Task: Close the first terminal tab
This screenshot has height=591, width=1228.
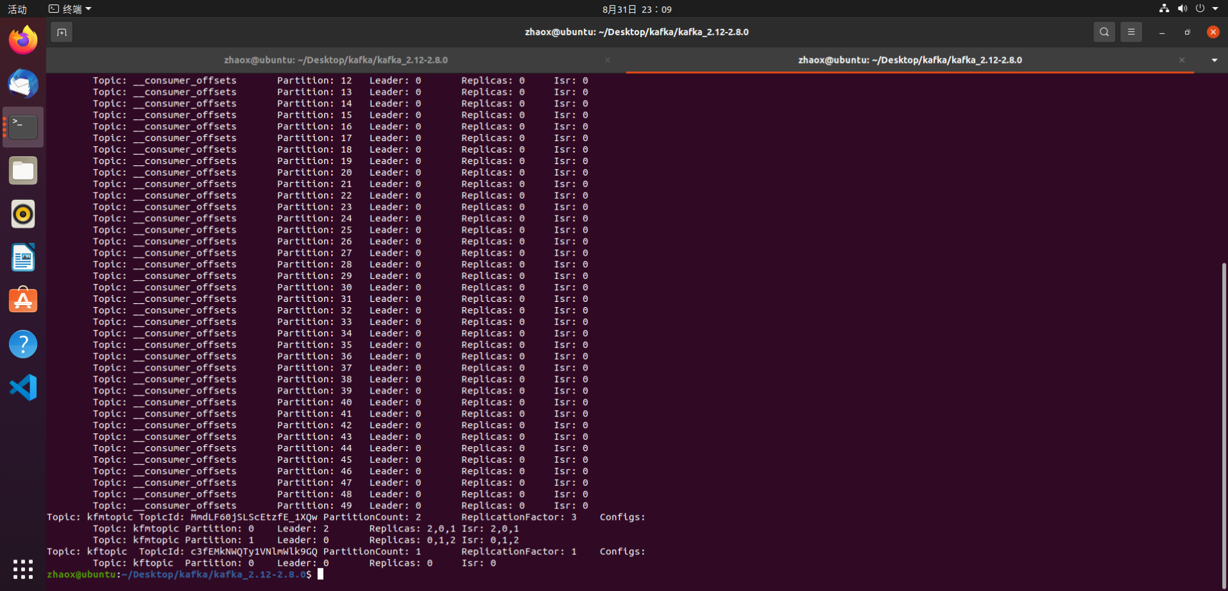Action: tap(608, 60)
